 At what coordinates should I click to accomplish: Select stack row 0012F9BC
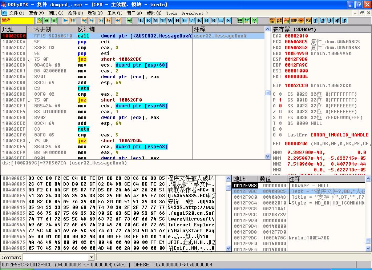pos(299,191)
